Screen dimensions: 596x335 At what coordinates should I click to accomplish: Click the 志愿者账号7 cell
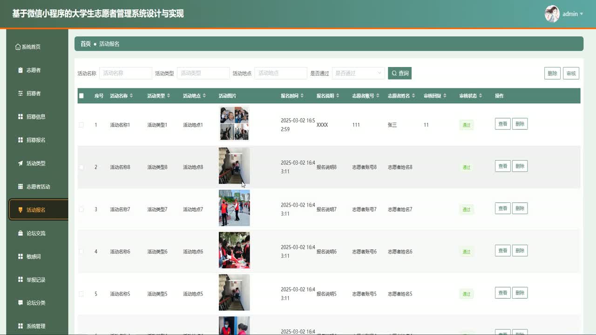[x=365, y=209]
